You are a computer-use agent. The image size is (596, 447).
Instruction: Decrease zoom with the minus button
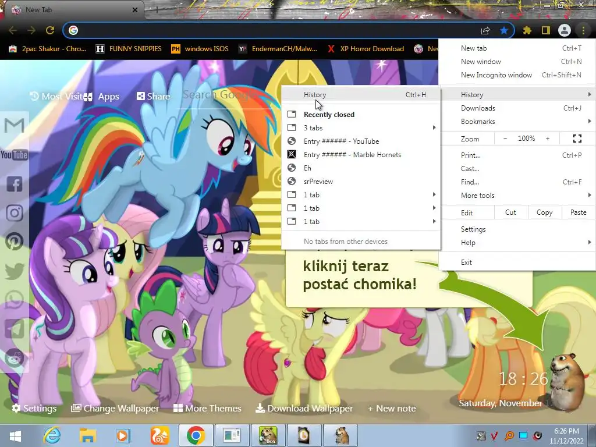(x=505, y=139)
